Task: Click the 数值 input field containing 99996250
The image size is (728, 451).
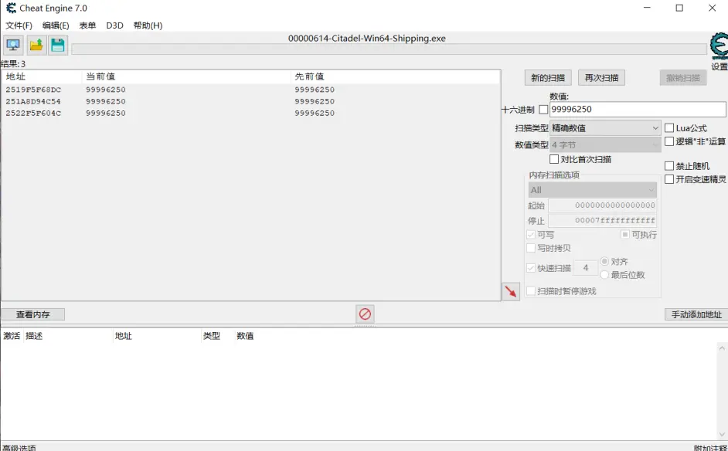Action: 637,110
